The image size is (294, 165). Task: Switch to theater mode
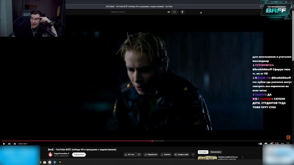(x=283, y=143)
